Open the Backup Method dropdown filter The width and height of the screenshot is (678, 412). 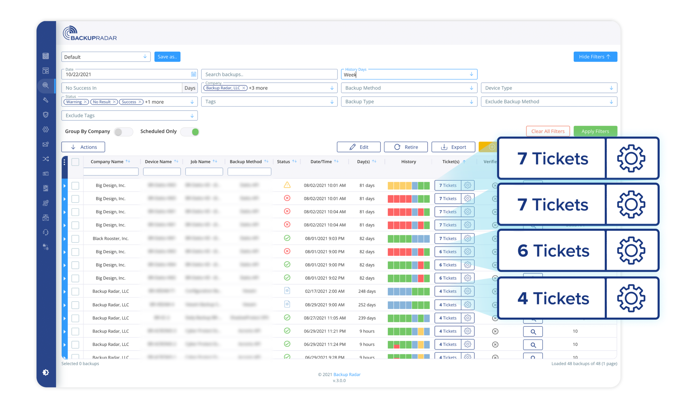coord(409,88)
